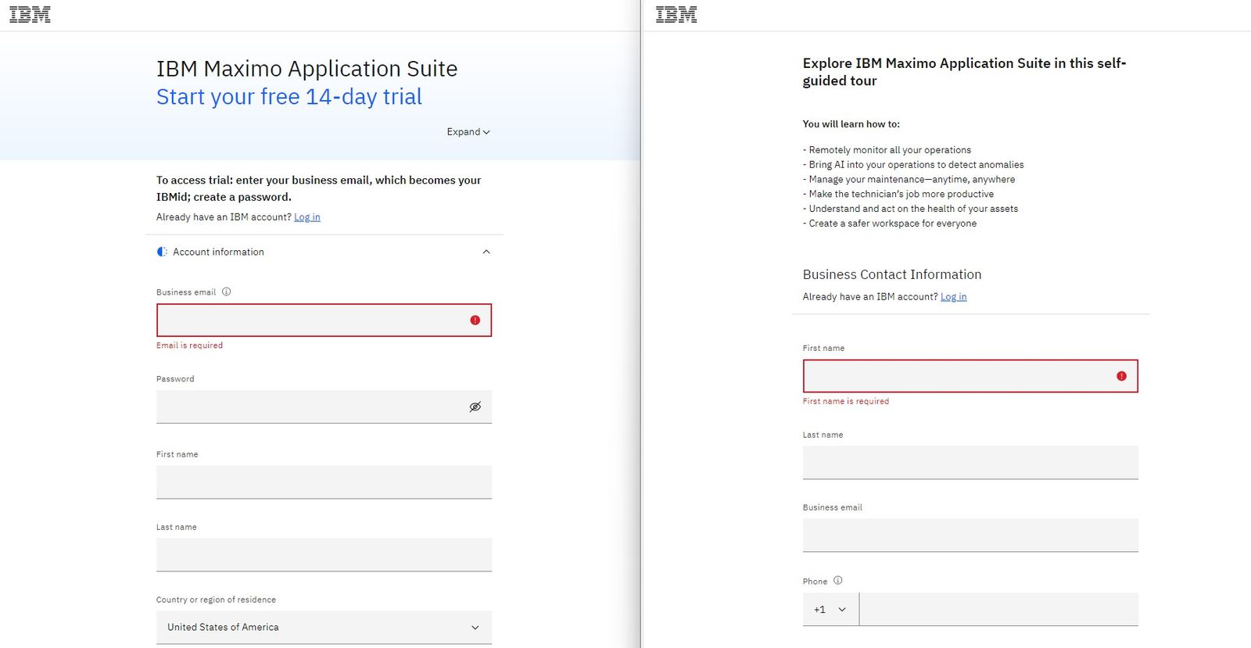Viewport: 1251px width, 648px height.
Task: Click 'Make the technician's job more productive' bullet
Action: coord(898,194)
